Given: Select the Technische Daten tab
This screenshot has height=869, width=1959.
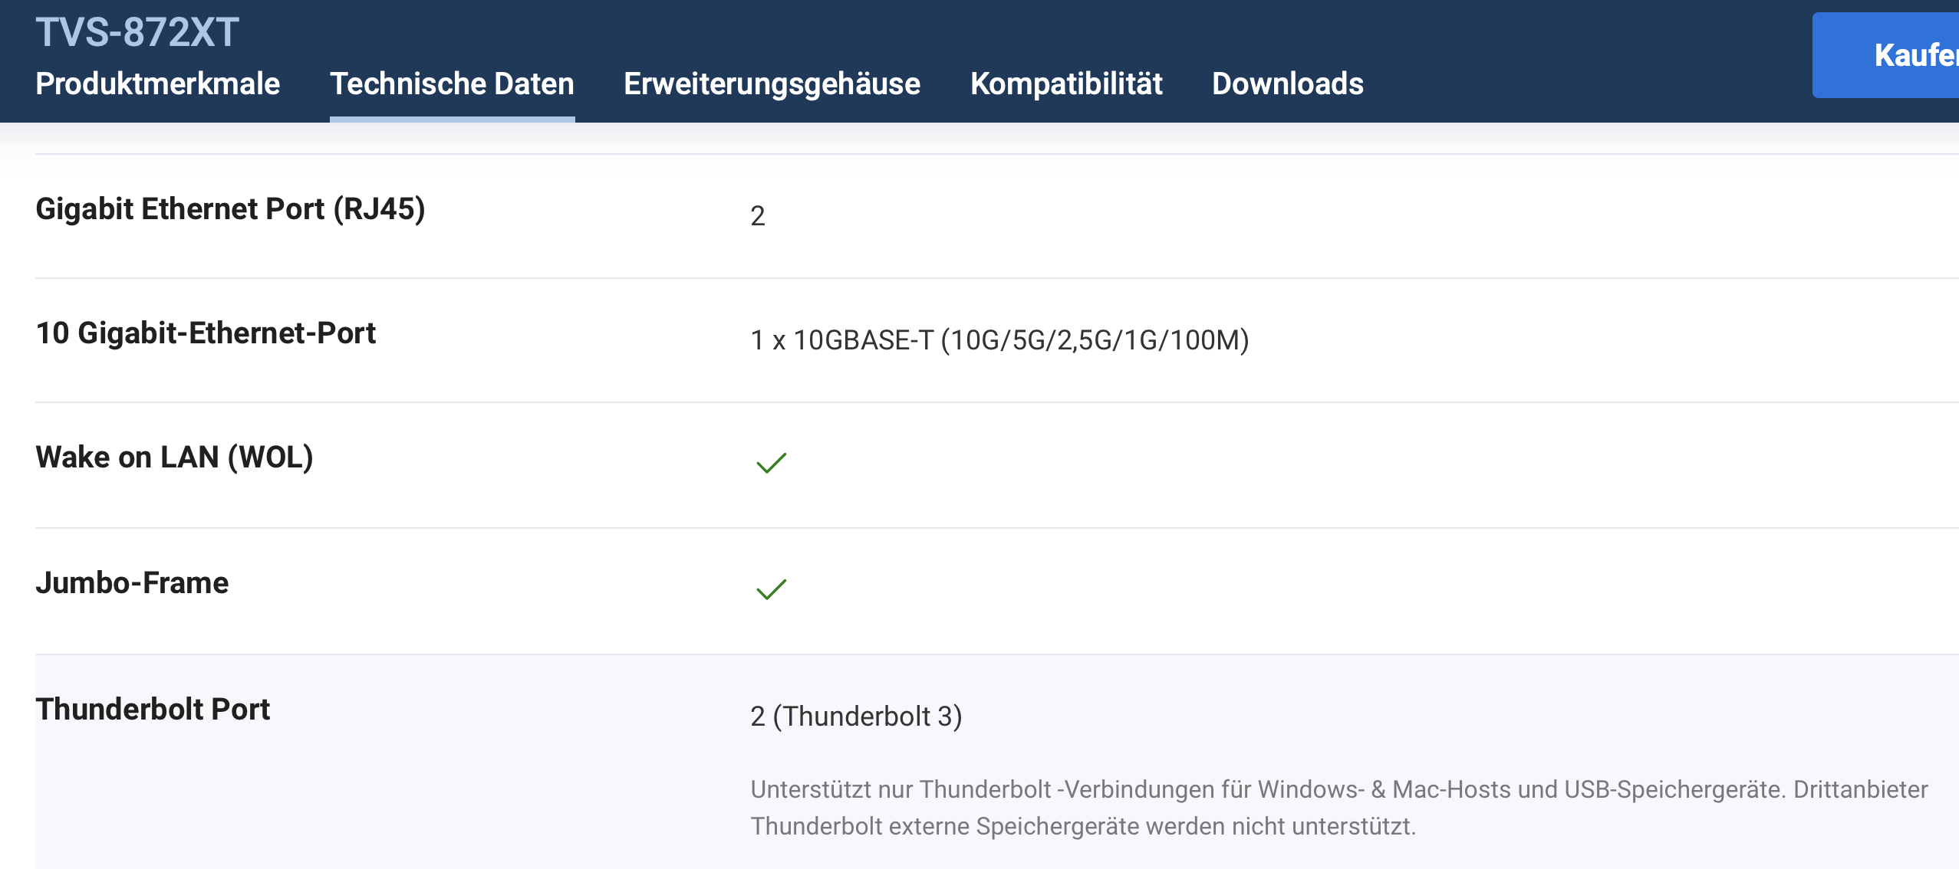Looking at the screenshot, I should pos(452,84).
